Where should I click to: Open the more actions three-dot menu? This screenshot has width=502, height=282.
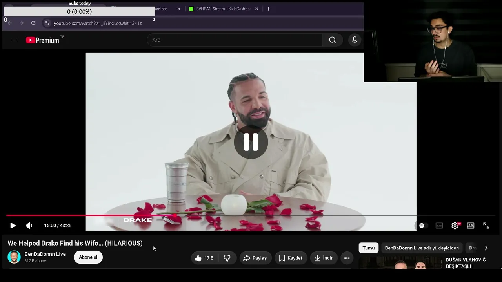(x=347, y=258)
